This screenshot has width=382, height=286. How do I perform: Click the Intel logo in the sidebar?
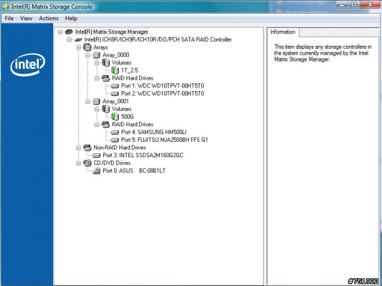[x=28, y=64]
